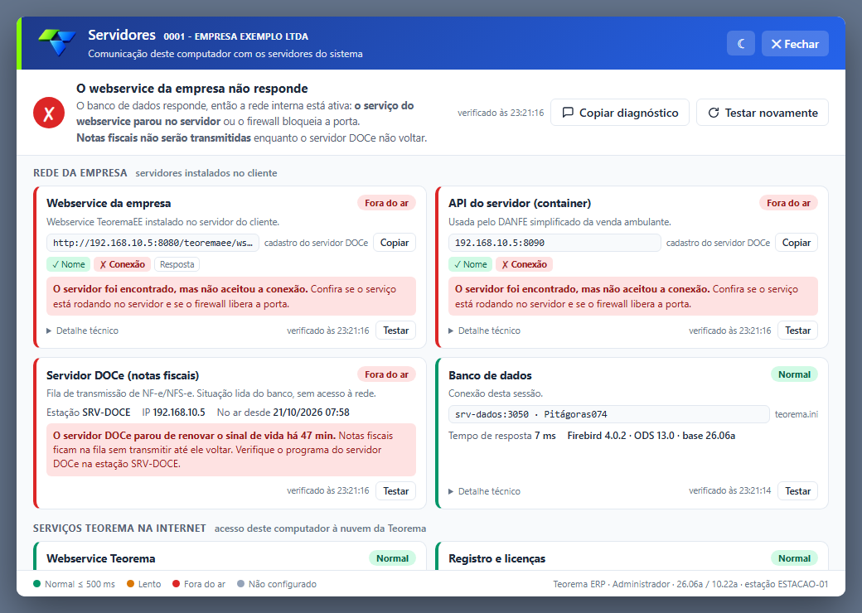862x613 pixels.
Task: Click the REDE DA EMPRESA section heading
Action: [80, 173]
